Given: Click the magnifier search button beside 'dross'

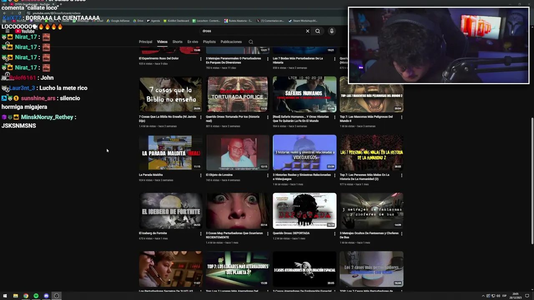Looking at the screenshot, I should 317,31.
